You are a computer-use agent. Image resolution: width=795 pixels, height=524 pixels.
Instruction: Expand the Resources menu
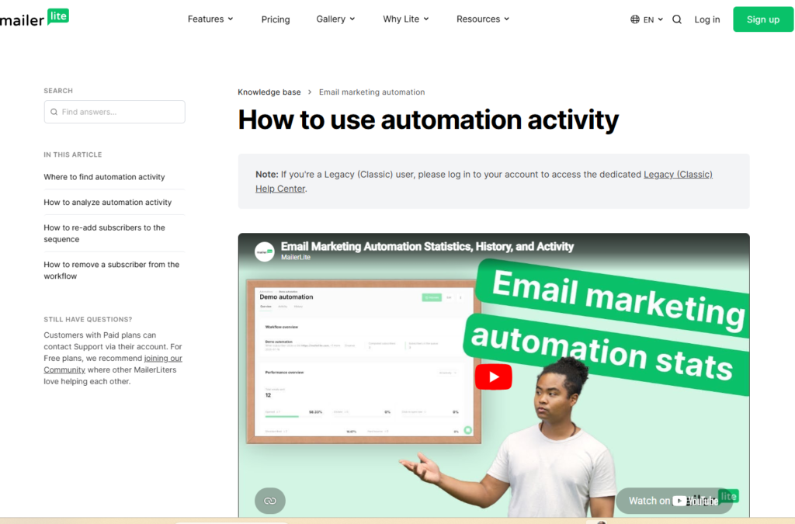483,19
